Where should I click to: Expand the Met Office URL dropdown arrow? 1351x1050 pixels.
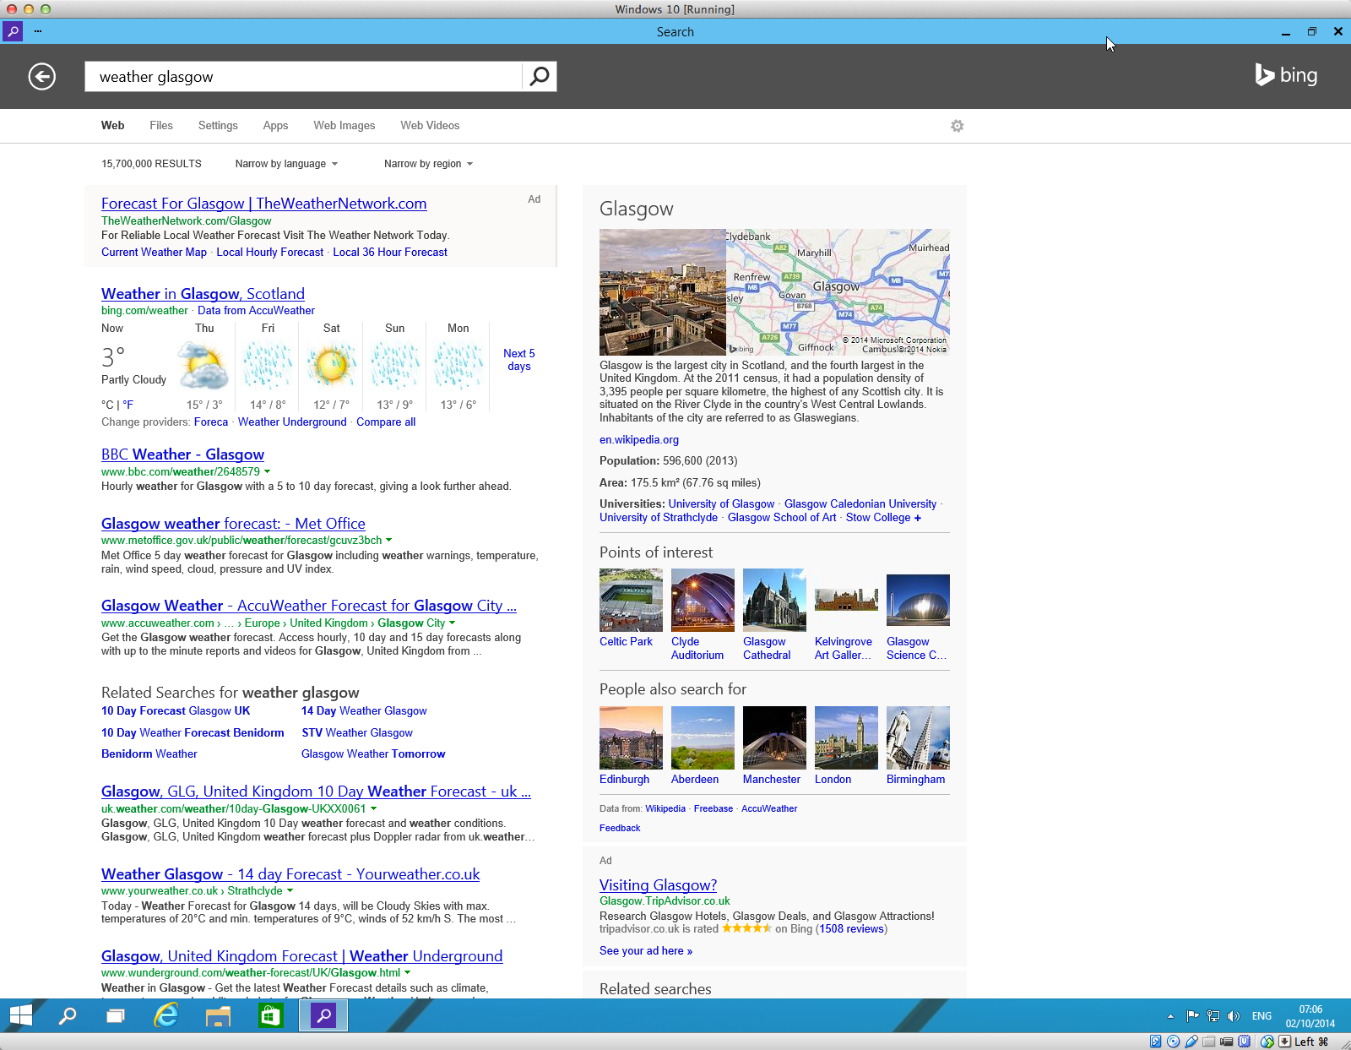tap(389, 540)
